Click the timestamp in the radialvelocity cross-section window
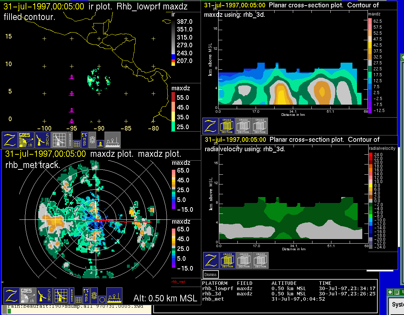 235,140
